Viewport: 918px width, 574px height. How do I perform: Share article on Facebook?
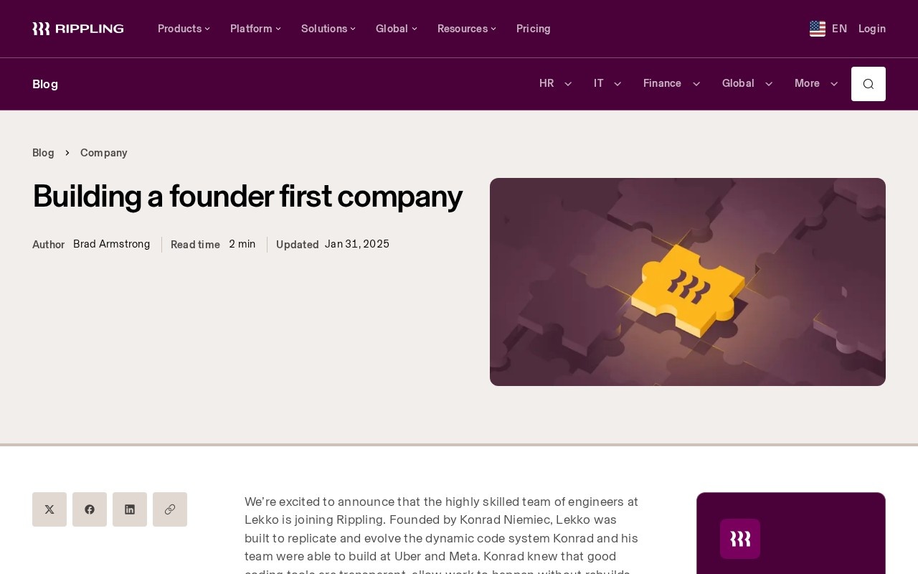coord(90,509)
